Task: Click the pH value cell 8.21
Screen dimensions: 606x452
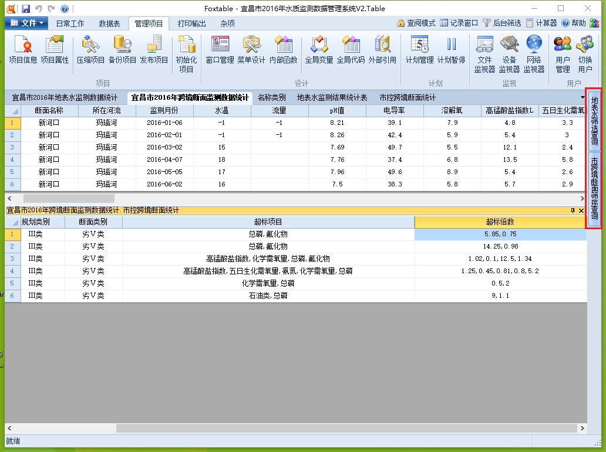Action: (337, 123)
